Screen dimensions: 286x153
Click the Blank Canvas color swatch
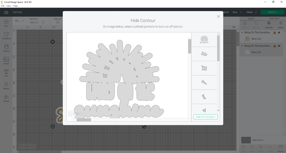pyautogui.click(x=246, y=140)
